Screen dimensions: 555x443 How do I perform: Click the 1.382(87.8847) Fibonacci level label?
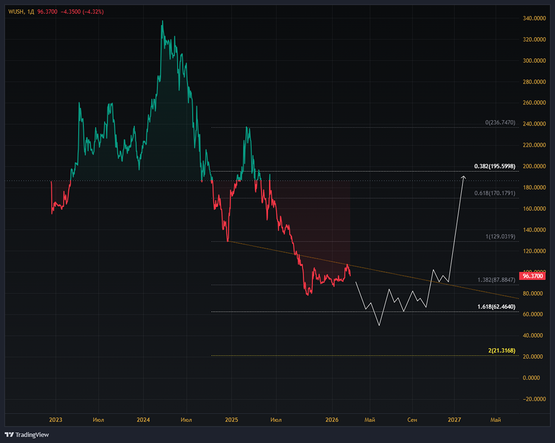[x=496, y=280]
